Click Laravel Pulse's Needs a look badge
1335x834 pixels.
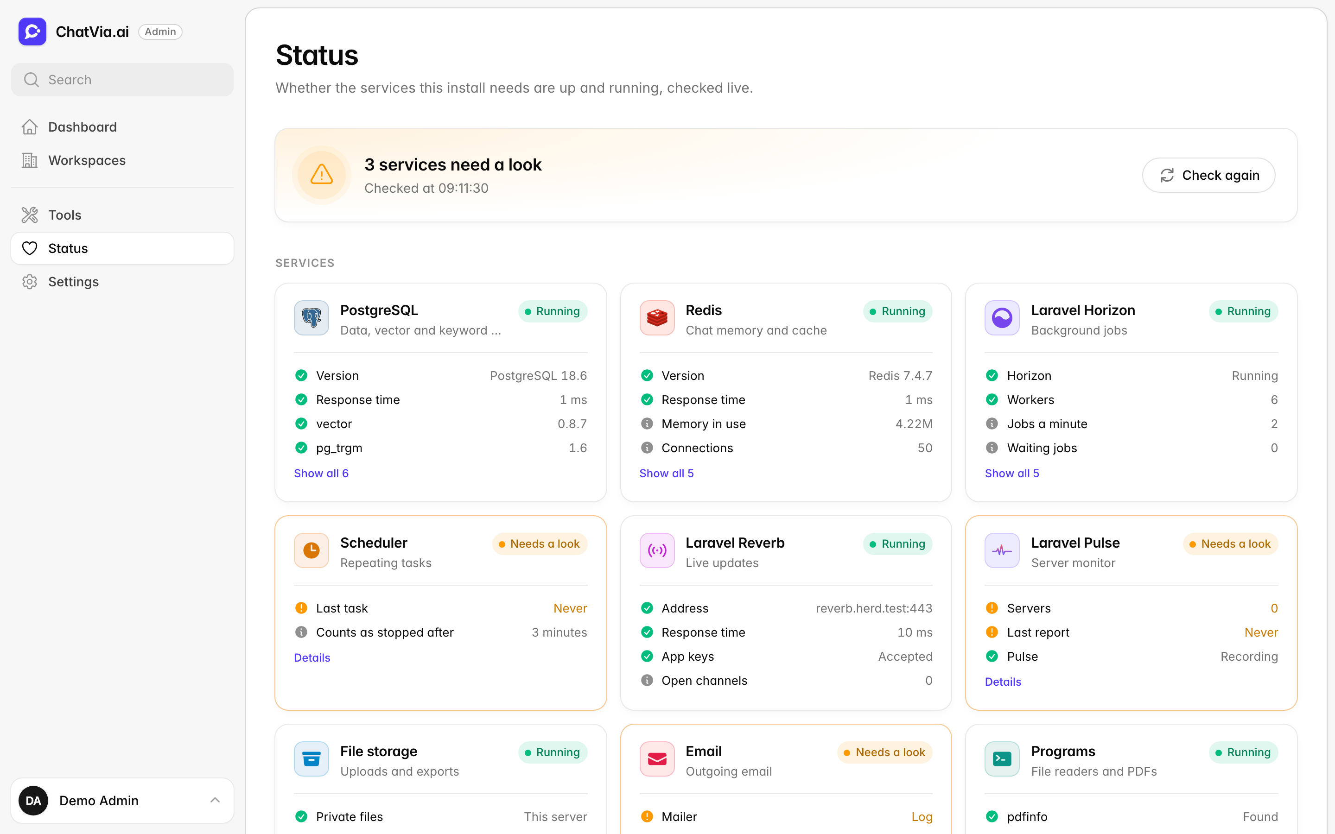tap(1230, 544)
